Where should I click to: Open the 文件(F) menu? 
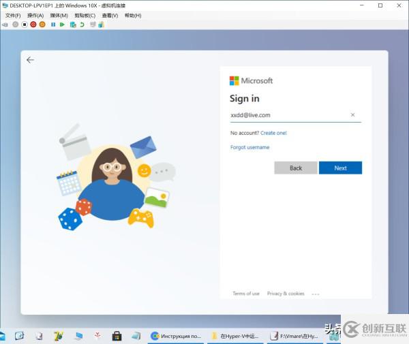point(13,16)
